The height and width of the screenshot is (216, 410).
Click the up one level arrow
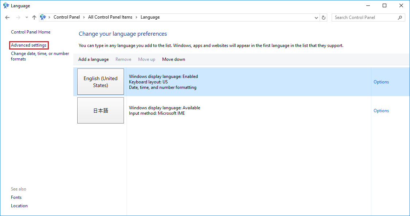(x=34, y=17)
